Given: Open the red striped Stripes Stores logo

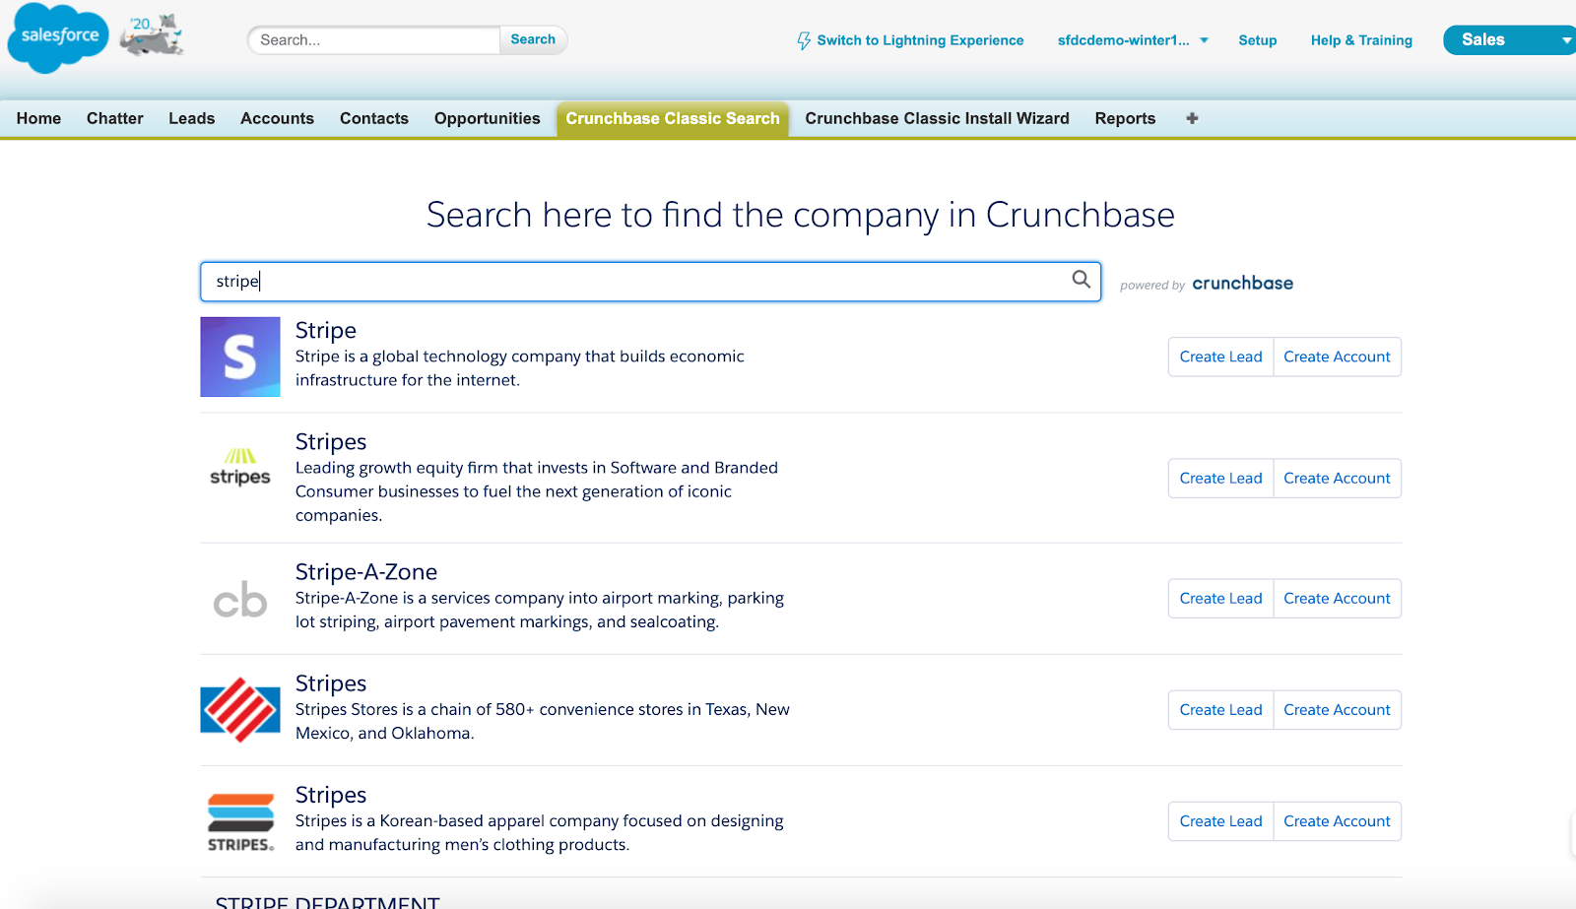Looking at the screenshot, I should [x=240, y=709].
